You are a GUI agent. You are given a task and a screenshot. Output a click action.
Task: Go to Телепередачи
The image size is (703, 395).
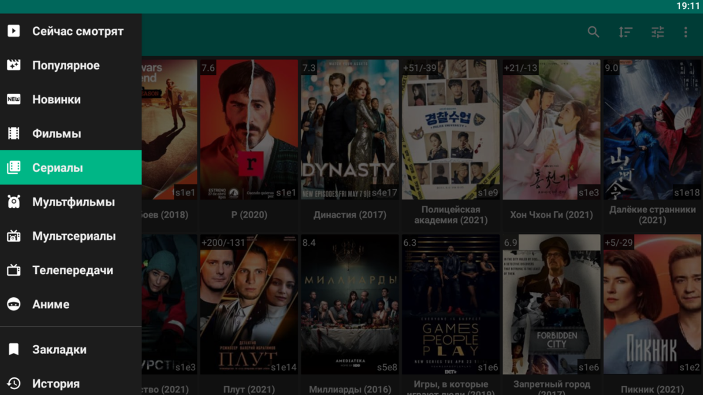pos(70,270)
